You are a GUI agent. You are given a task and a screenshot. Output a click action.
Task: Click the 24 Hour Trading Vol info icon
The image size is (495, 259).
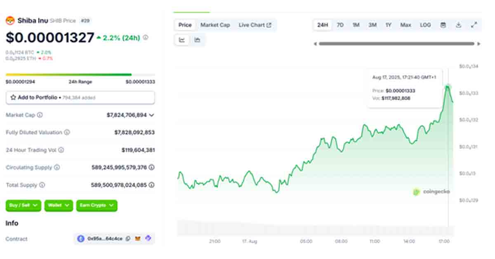61,150
